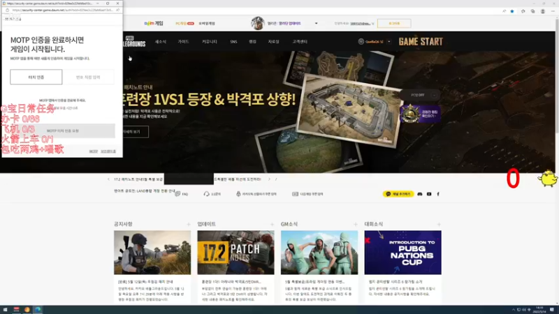Image resolution: width=559 pixels, height=314 pixels.
Task: Click the Edge browser taskbar icon
Action: coord(38,309)
